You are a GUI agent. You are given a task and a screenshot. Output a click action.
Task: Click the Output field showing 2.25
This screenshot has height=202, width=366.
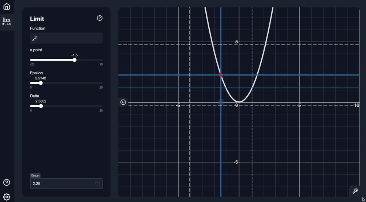(66, 184)
